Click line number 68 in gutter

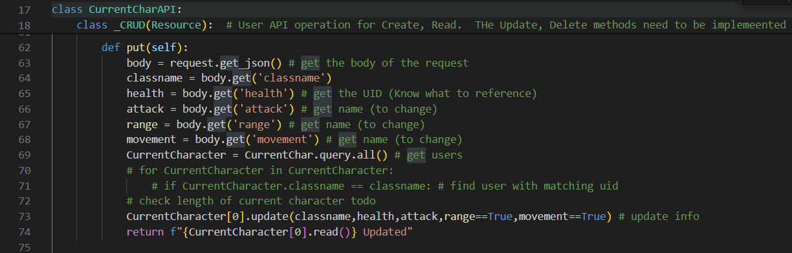[x=25, y=140]
